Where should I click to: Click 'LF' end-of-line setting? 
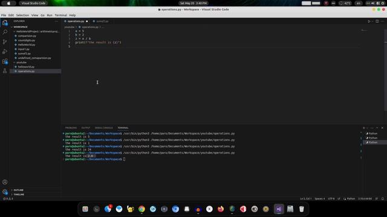pyautogui.click(x=339, y=198)
